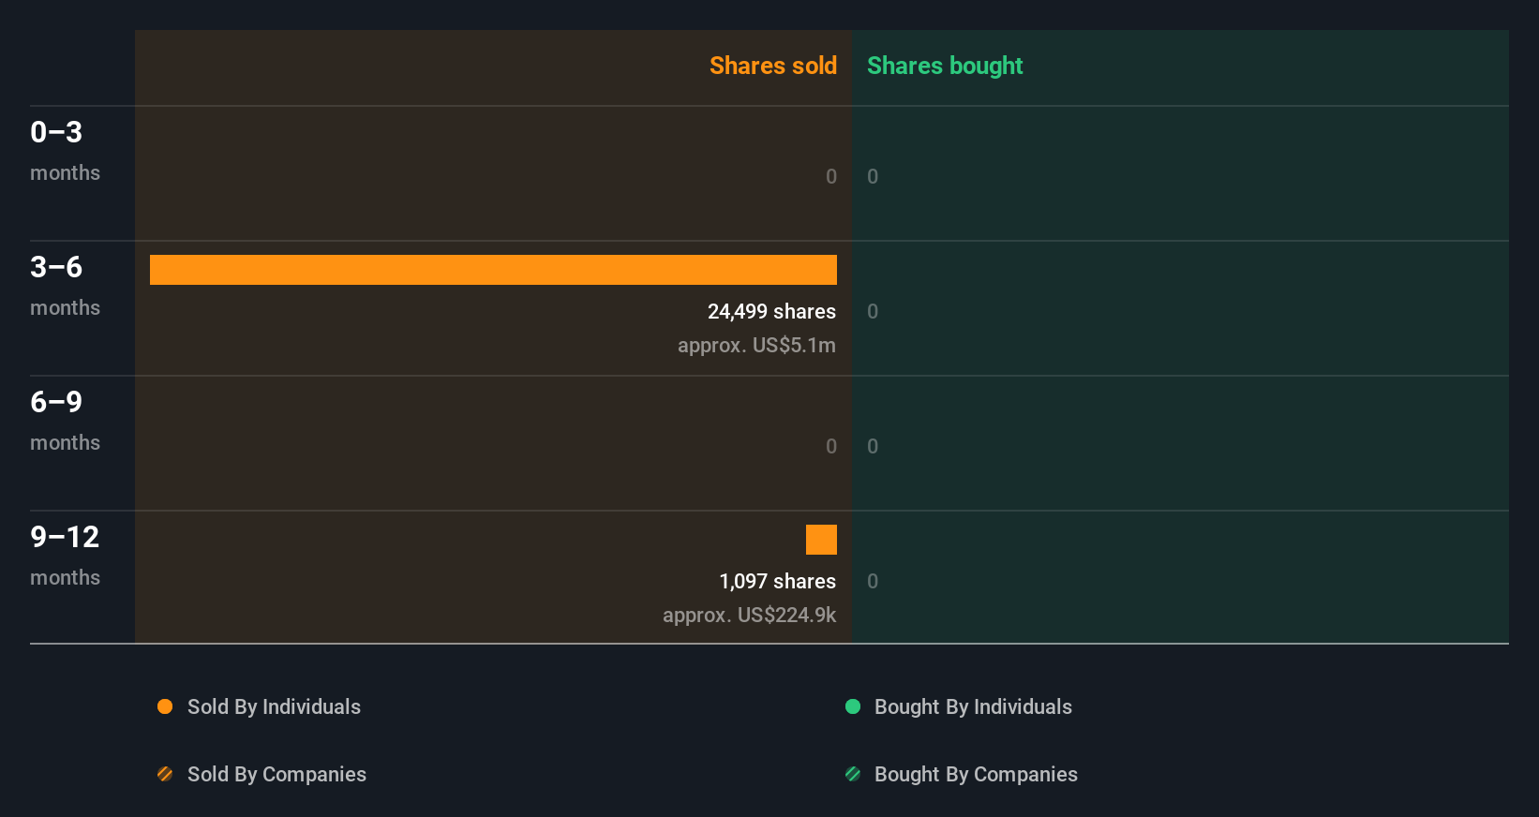
Task: Select the 3–6 months orange sold bar
Action: coord(493,270)
